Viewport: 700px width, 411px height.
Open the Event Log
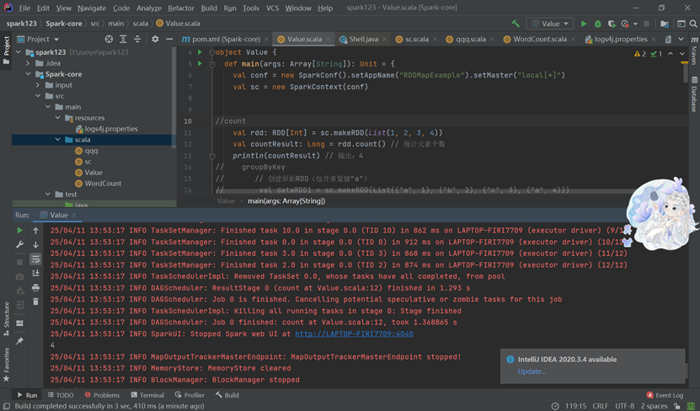(665, 395)
